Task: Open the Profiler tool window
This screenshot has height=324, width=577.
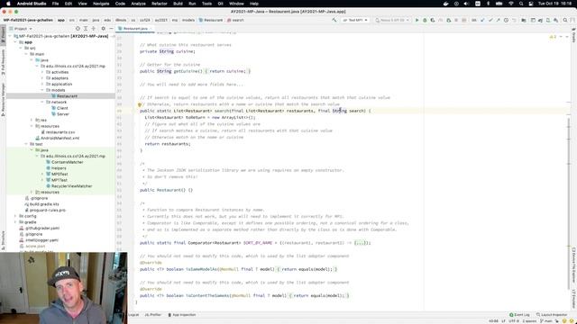Action: click(152, 315)
